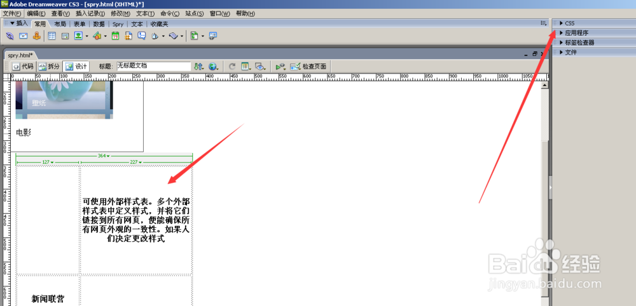The image size is (636, 306).
Task: Switch to 布局 insert tab
Action: coord(60,24)
